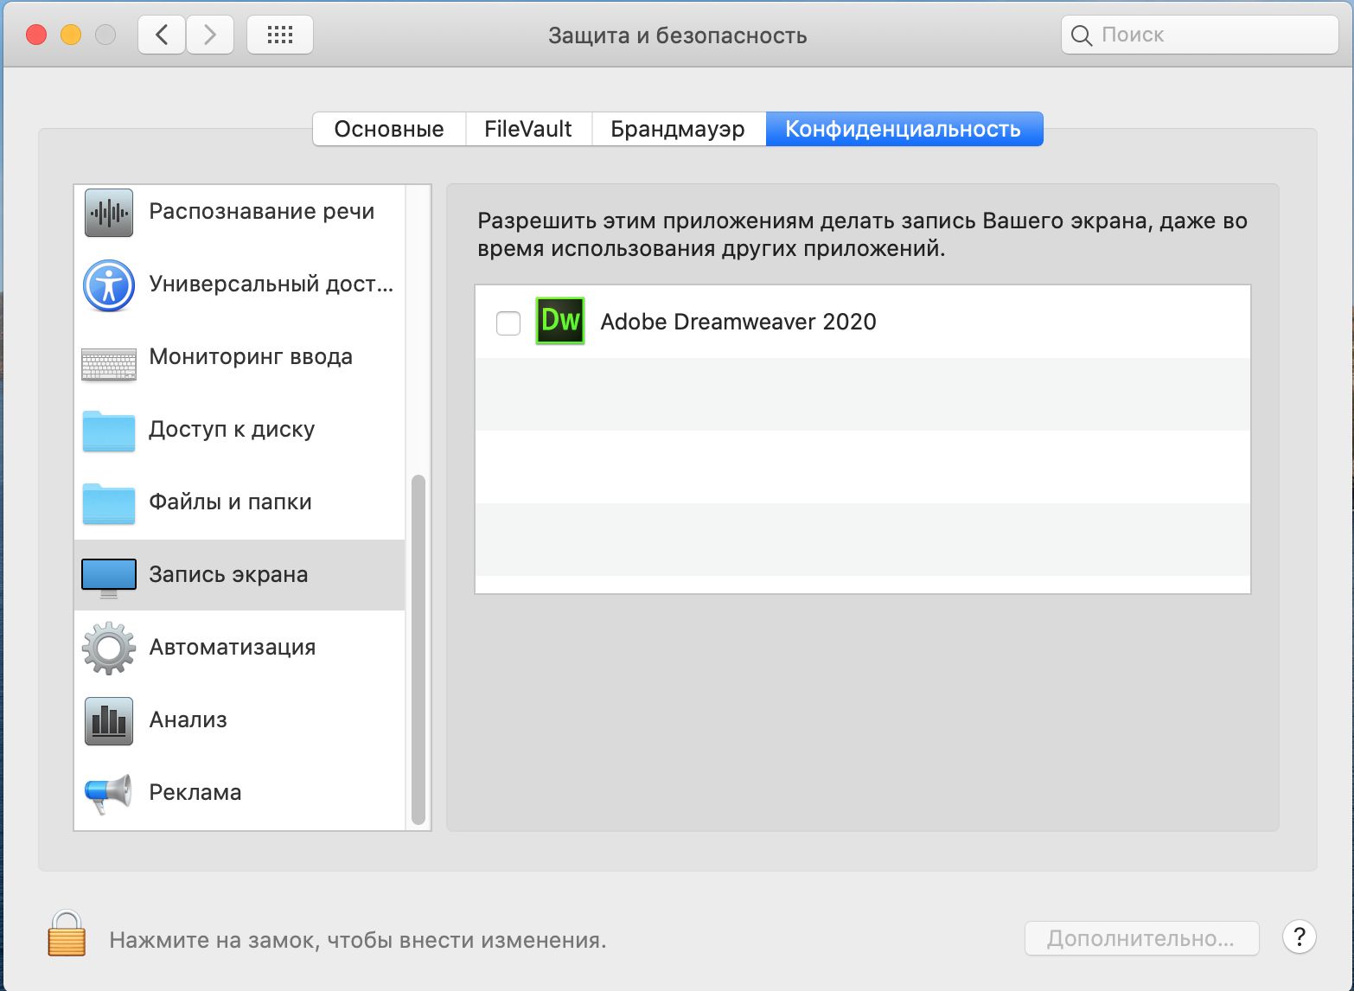Click the Speech Recognition waveform icon
This screenshot has height=991, width=1354.
109,212
